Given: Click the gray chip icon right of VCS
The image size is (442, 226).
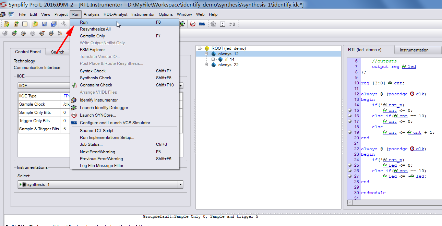Looking at the screenshot, I should point(213,24).
